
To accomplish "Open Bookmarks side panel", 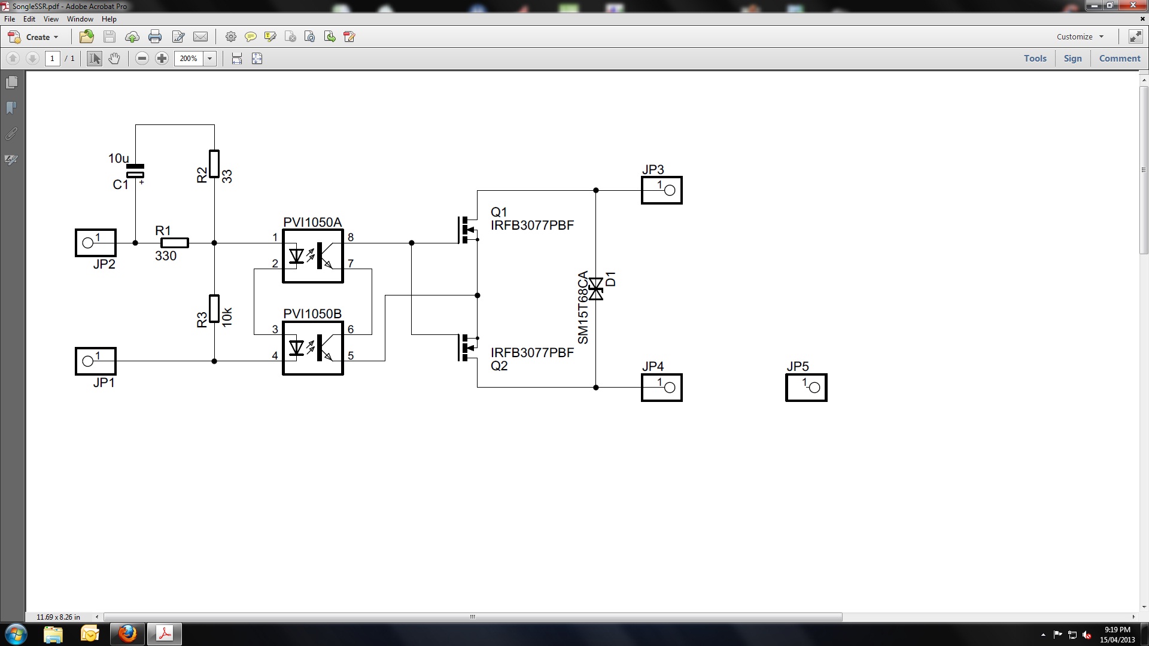I will click(11, 108).
